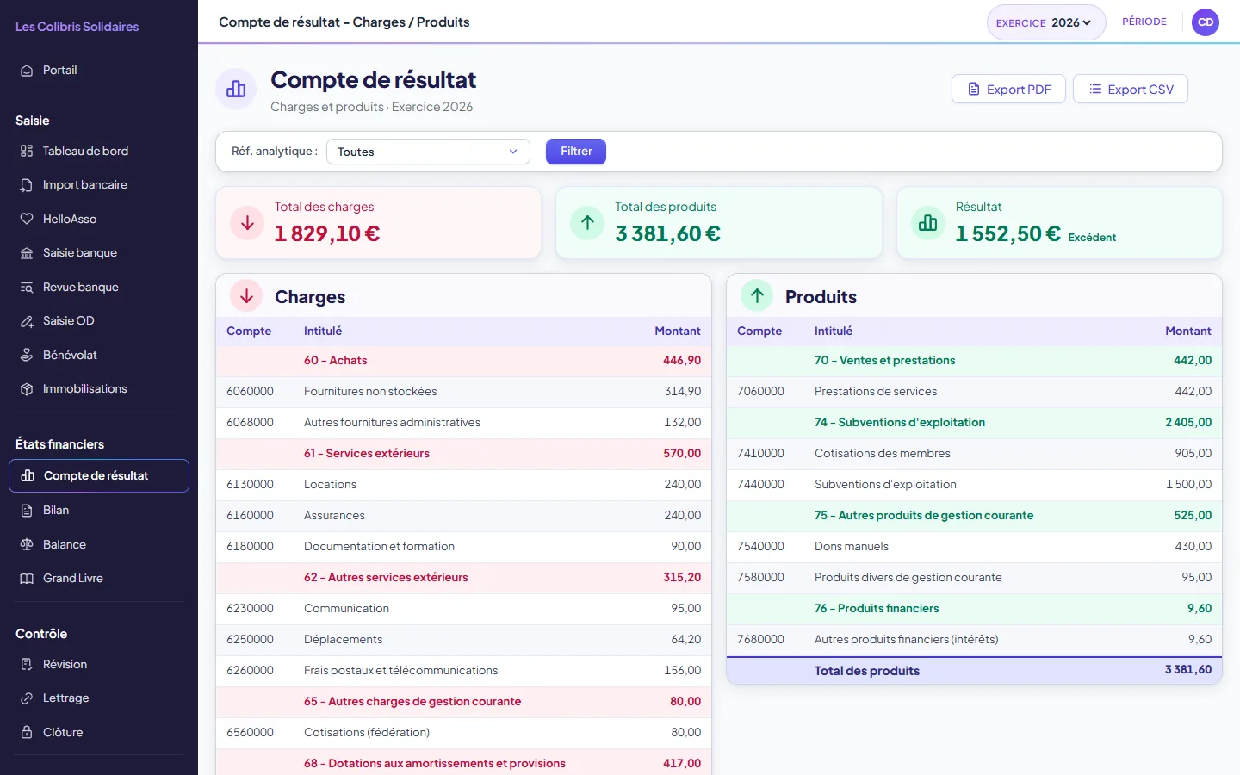Image resolution: width=1240 pixels, height=775 pixels.
Task: Click the Bénévolat person icon
Action: 27,355
